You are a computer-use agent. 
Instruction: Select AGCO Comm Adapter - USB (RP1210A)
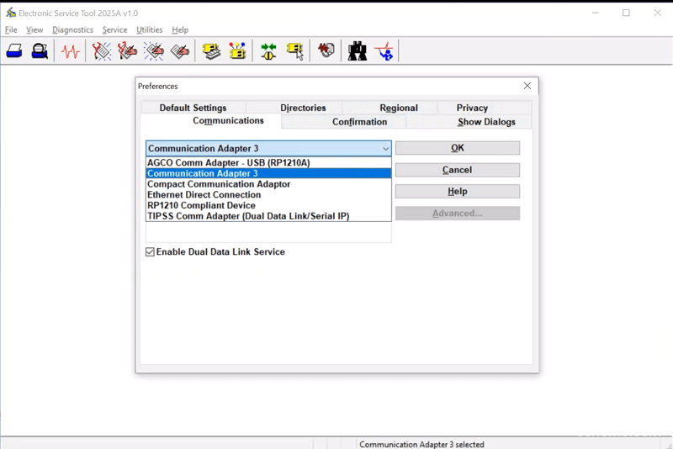pos(229,163)
